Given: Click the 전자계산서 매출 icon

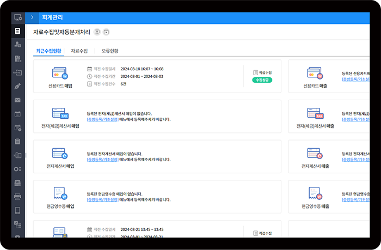Looking at the screenshot, I should tap(315, 153).
